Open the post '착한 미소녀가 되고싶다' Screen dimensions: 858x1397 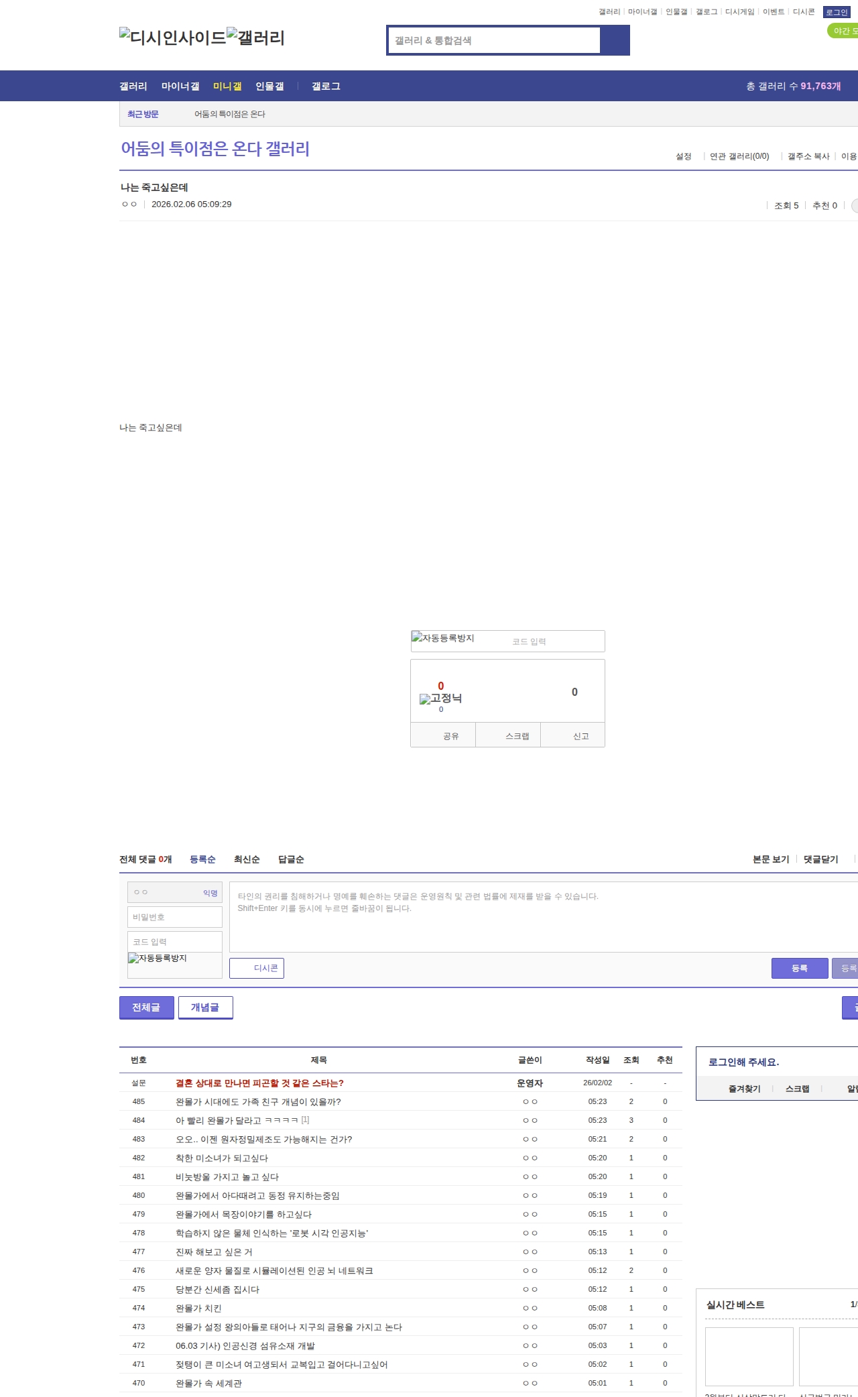(222, 1158)
